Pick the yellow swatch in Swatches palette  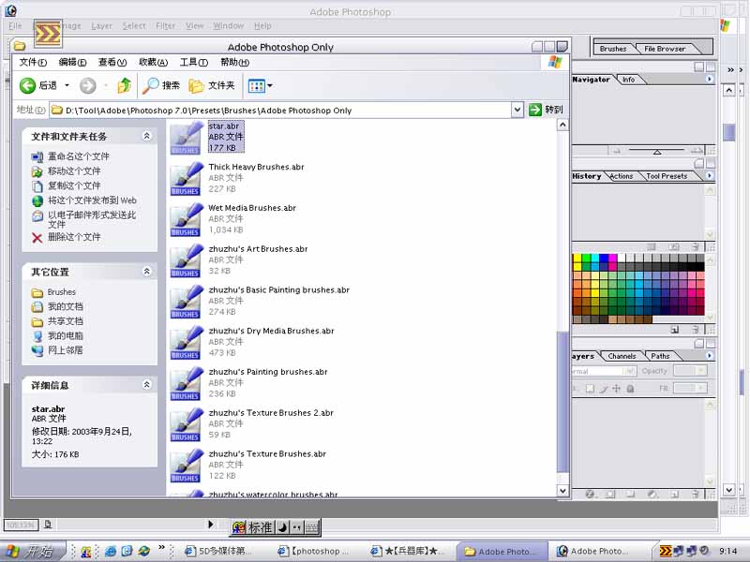coord(577,259)
